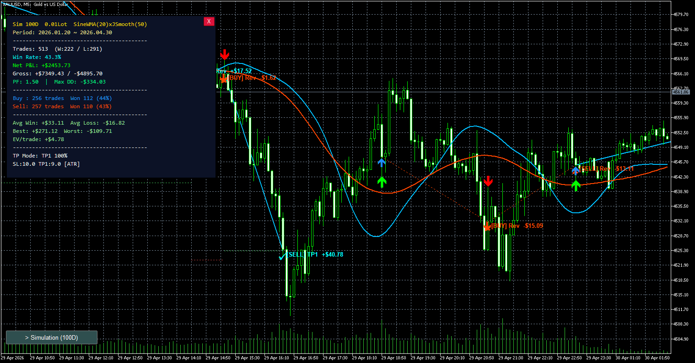Click the orange exit arrow beside Rev -$1.62
This screenshot has height=363, width=695.
(x=223, y=78)
